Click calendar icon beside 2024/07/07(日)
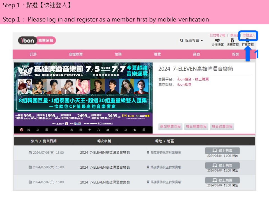 pos(30,182)
